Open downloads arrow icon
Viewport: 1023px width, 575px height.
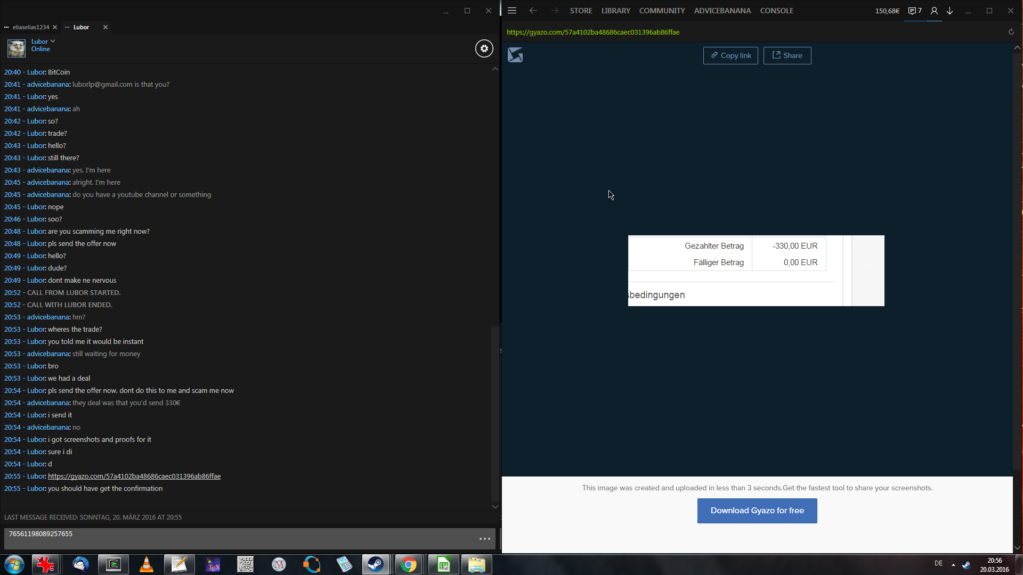pos(949,11)
